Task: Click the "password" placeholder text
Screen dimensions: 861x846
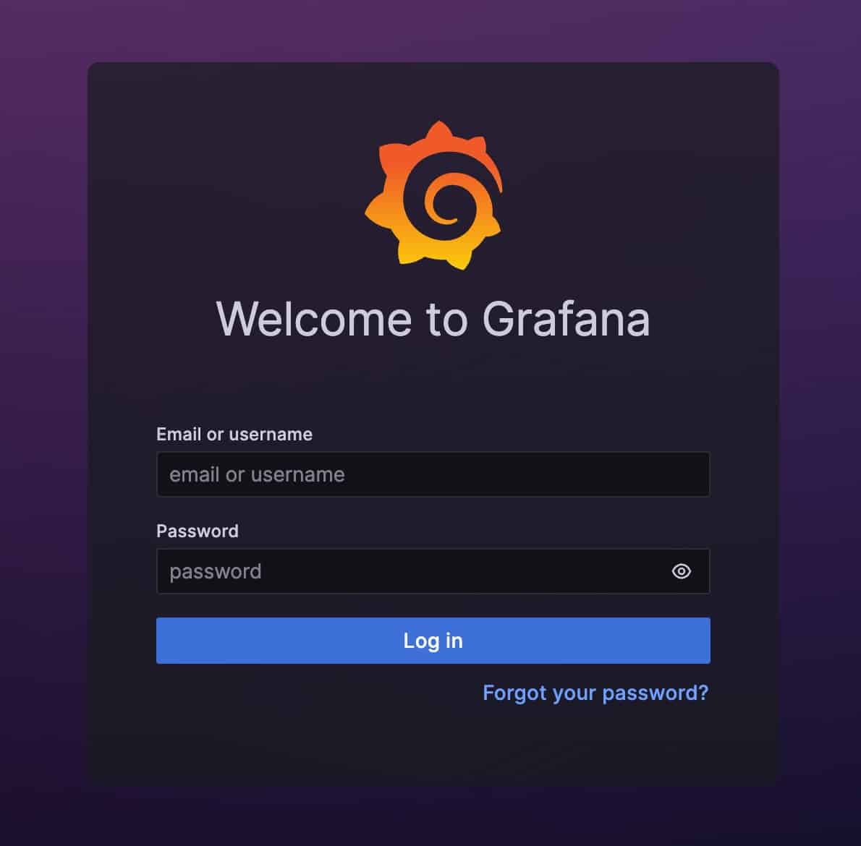Action: pos(216,572)
